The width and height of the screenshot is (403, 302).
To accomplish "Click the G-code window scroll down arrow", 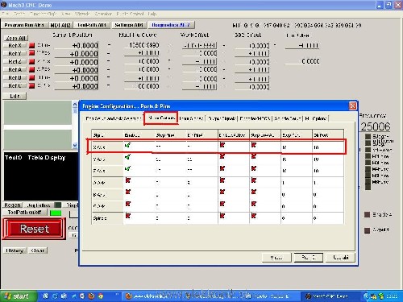I will (75, 145).
